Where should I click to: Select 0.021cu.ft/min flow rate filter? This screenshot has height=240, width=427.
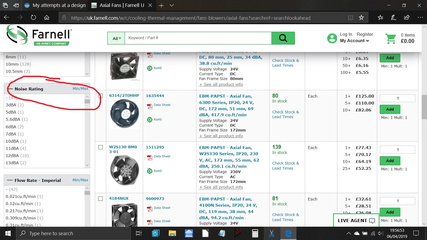24,197
